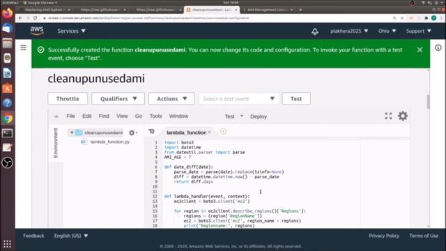Open the plakhera2025 account dropdown
446x251 pixels.
click(349, 31)
